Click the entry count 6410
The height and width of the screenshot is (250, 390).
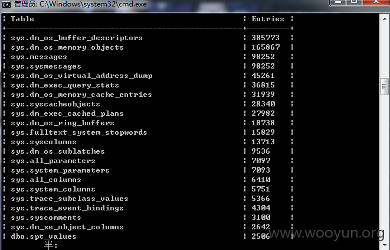261,180
